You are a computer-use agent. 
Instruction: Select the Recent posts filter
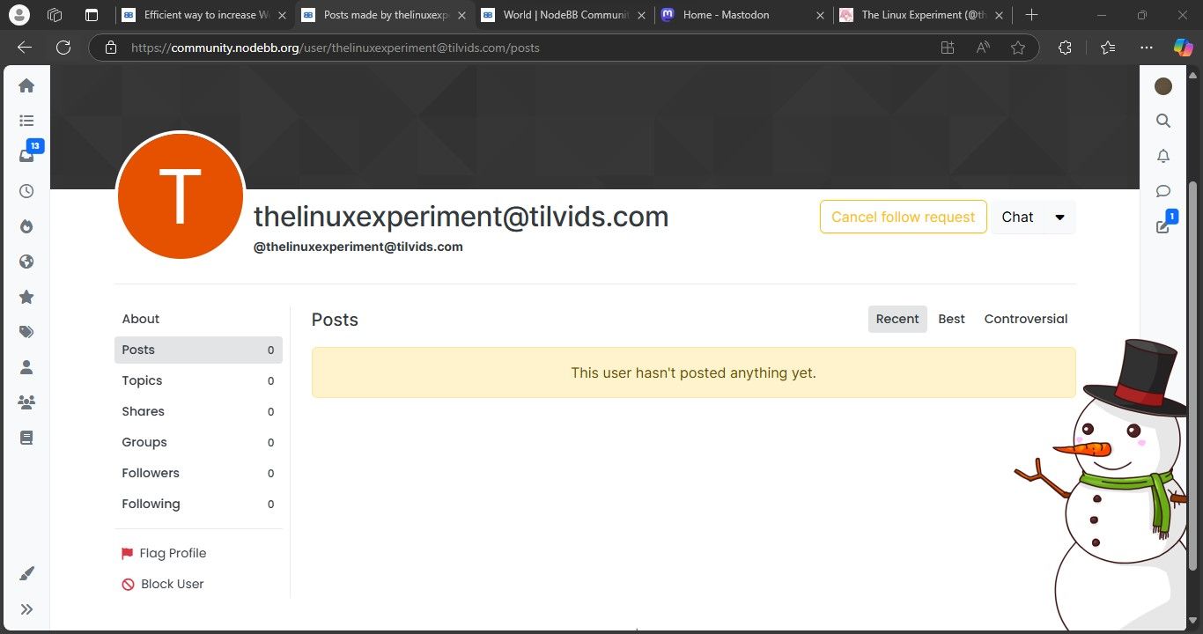tap(897, 319)
